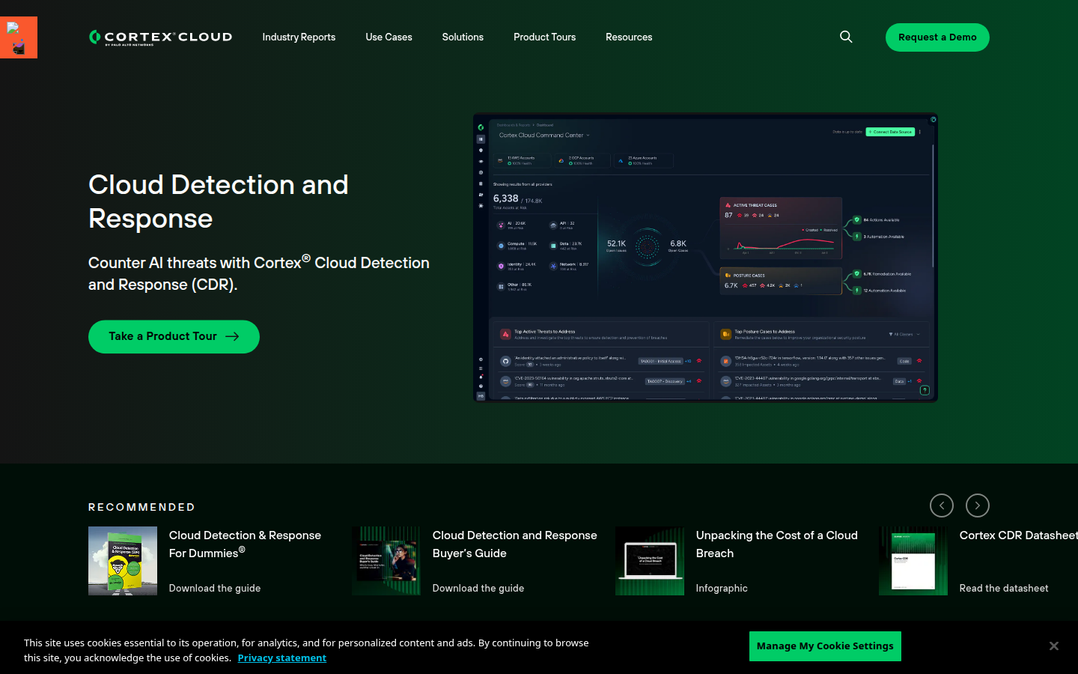This screenshot has height=674, width=1078.
Task: Open the Industry Reports menu
Action: (x=299, y=37)
